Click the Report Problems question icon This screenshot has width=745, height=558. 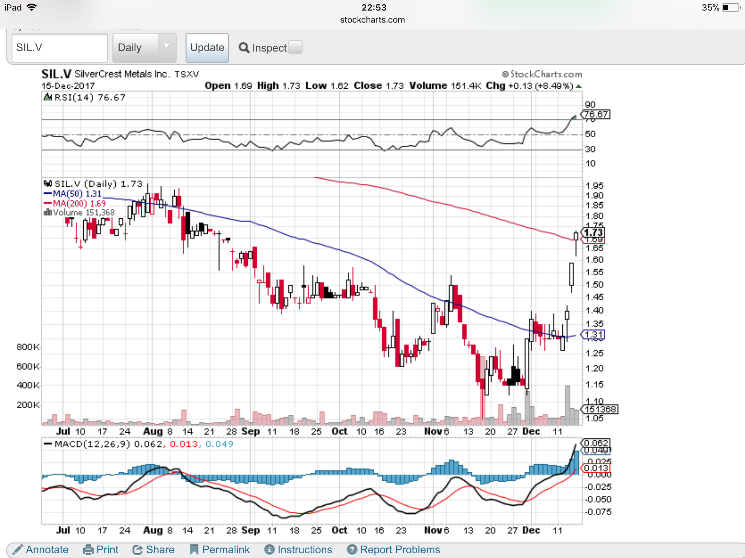[x=352, y=550]
